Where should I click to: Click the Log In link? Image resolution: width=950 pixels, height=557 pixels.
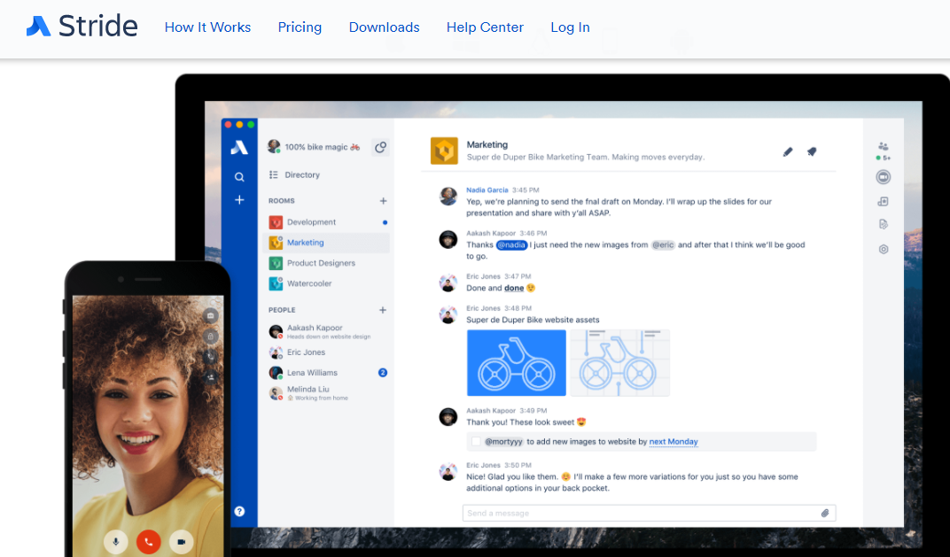coord(570,27)
